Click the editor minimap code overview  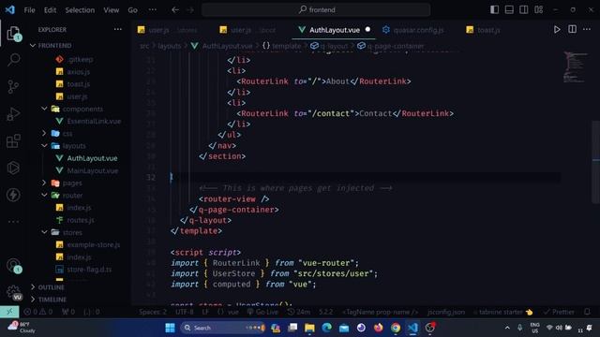(575, 66)
